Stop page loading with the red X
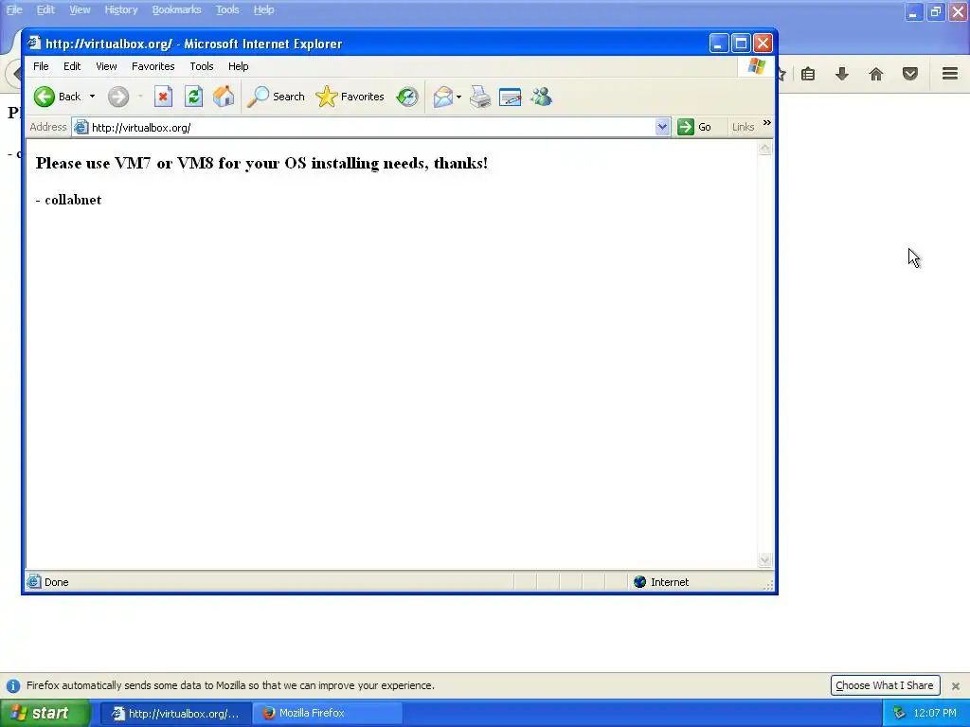Image resolution: width=970 pixels, height=727 pixels. [163, 97]
